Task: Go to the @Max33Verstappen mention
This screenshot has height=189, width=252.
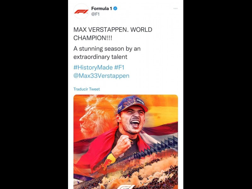Action: [101, 76]
